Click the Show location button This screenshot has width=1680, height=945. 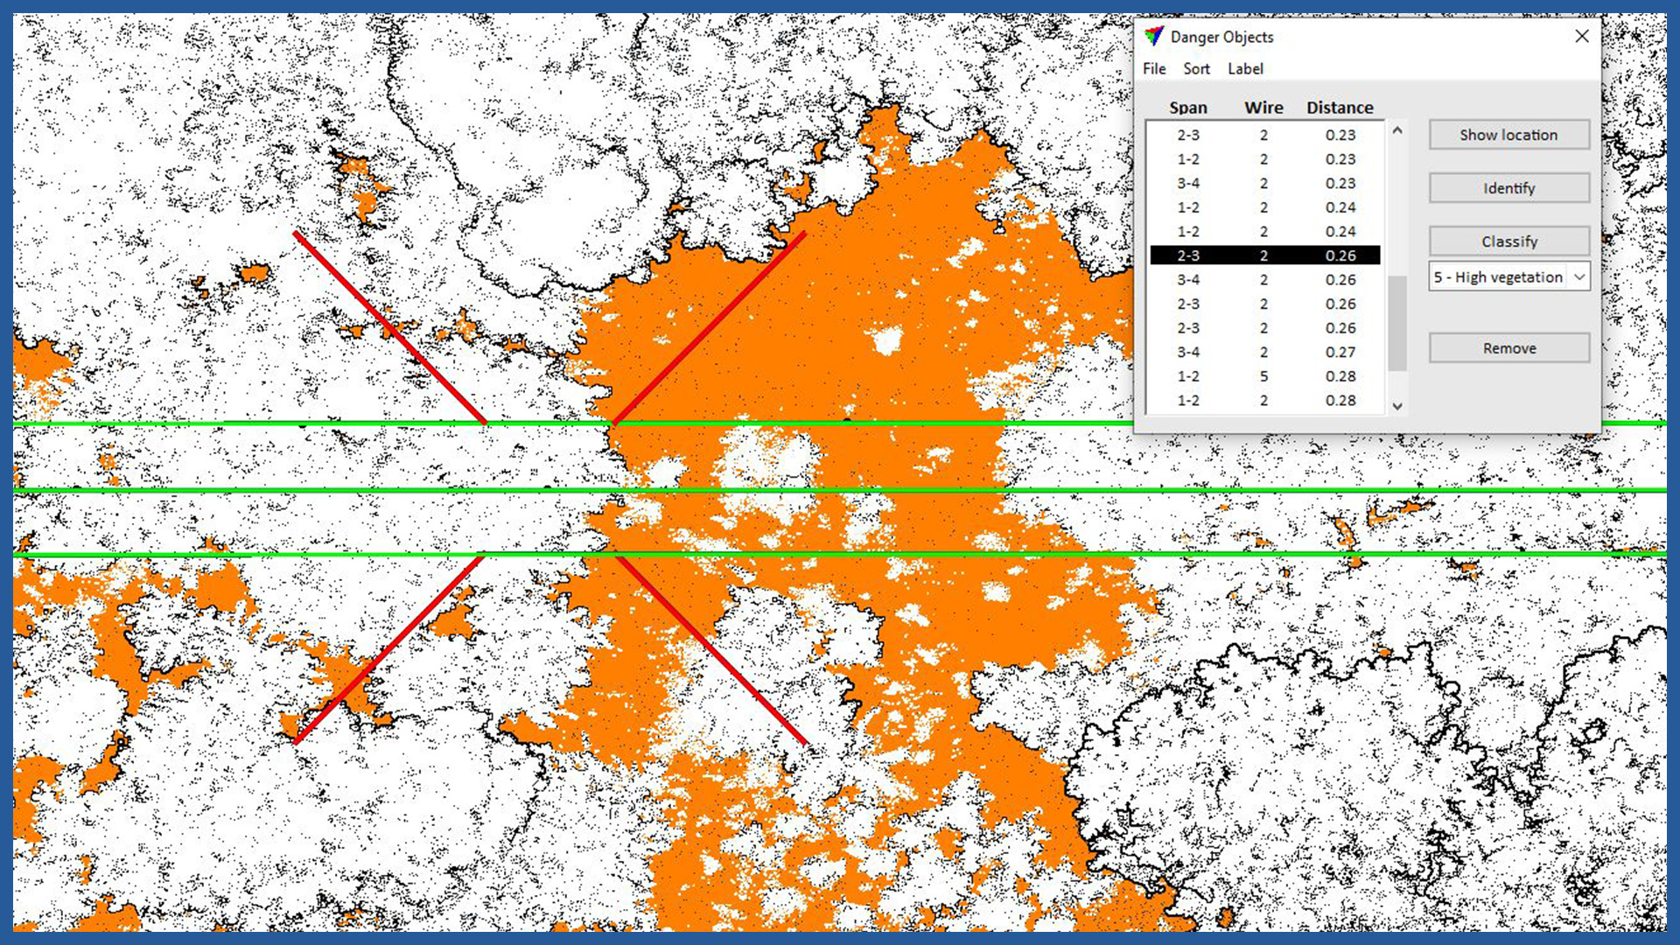(x=1509, y=135)
